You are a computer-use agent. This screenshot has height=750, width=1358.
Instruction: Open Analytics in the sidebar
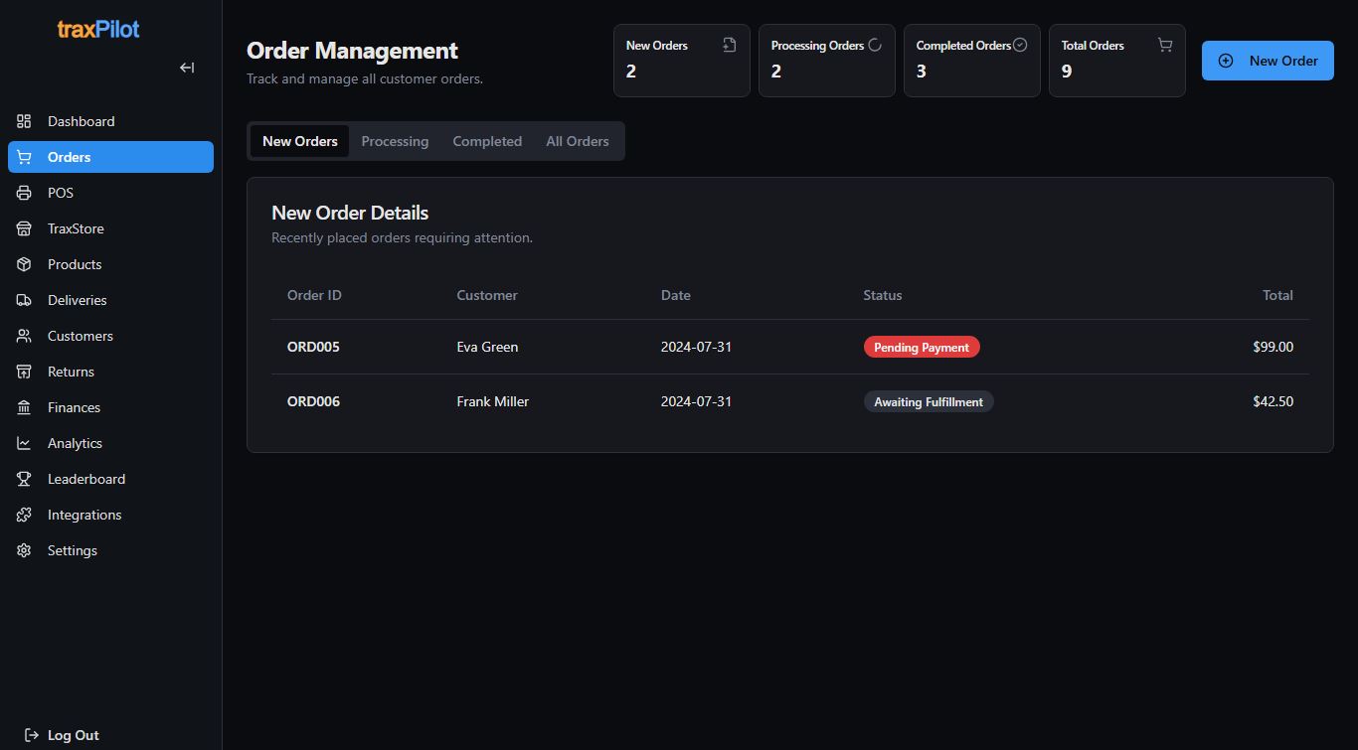(x=75, y=443)
